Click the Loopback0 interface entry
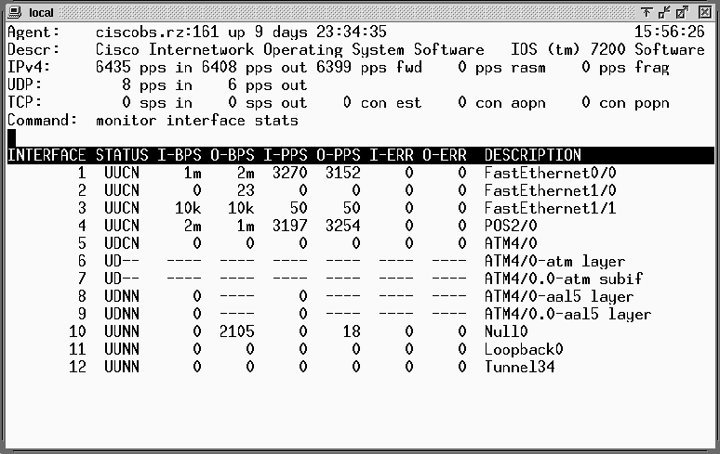The image size is (720, 454). (x=524, y=349)
